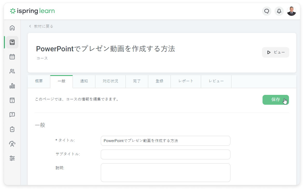Open the info window icon in sidebar
Screen dimensions: 304x190
coord(12,100)
